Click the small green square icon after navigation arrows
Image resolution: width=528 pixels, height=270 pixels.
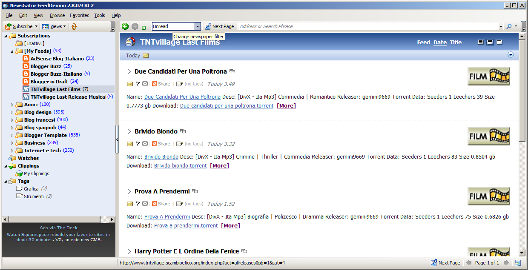point(144,27)
